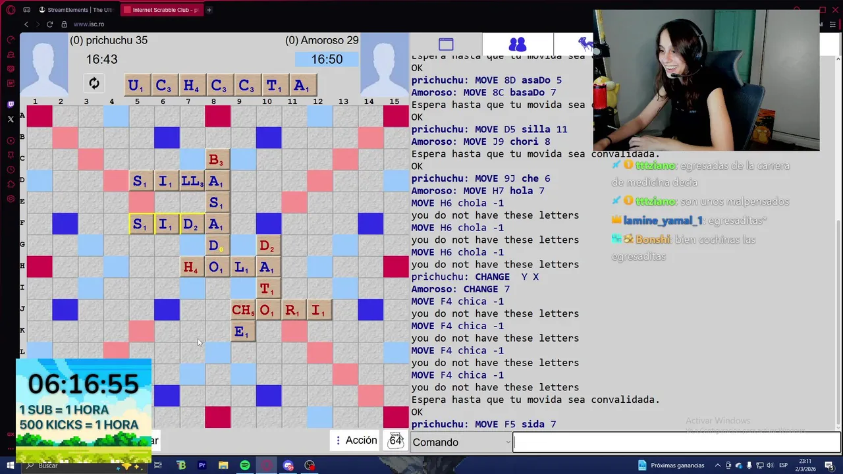Viewport: 843px width, 474px height.
Task: Open Discord from the taskbar
Action: [288, 465]
